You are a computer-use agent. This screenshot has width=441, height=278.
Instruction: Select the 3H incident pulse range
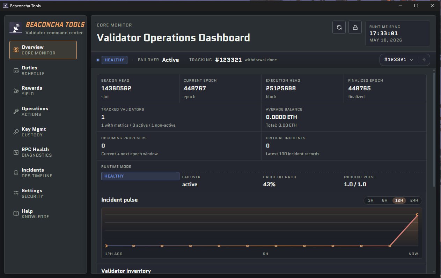(x=371, y=200)
